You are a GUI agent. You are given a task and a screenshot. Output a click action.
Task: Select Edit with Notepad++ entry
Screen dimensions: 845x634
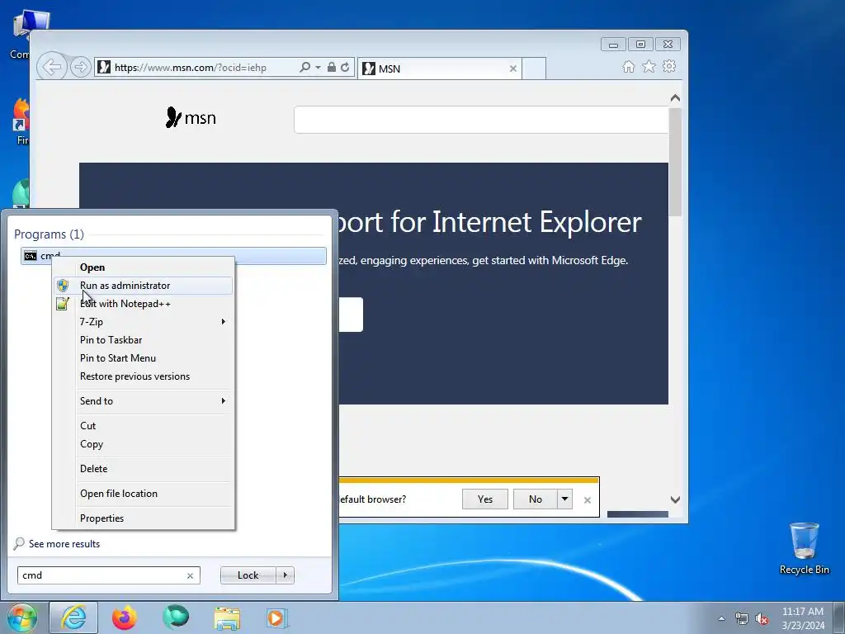pos(143,304)
